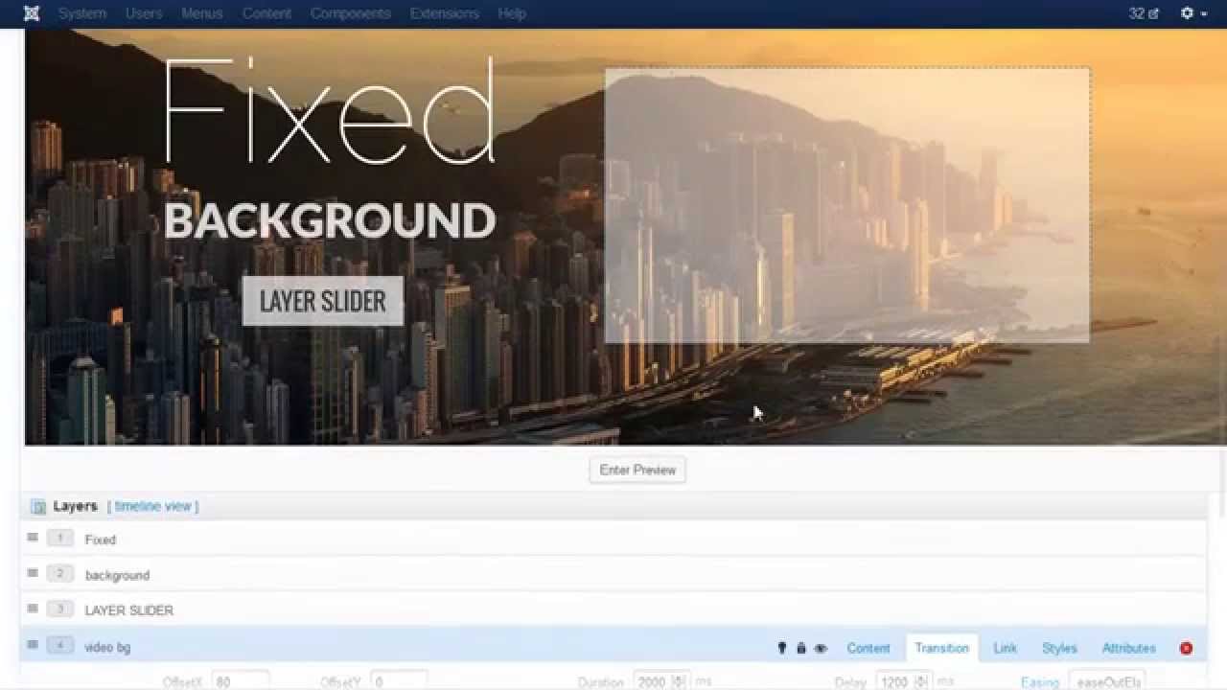The image size is (1227, 690).
Task: Select the LAYER SLIDER box on canvas
Action: pos(323,301)
